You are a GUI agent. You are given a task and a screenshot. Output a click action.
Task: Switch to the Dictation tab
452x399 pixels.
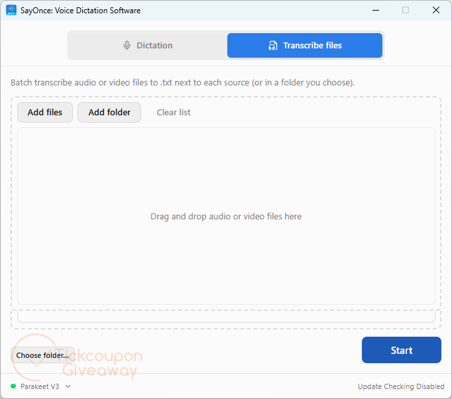148,46
